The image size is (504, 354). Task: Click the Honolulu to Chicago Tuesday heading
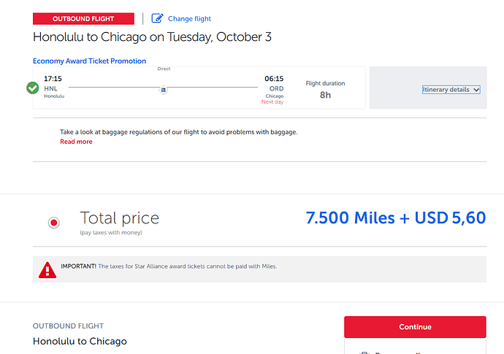[x=152, y=37]
